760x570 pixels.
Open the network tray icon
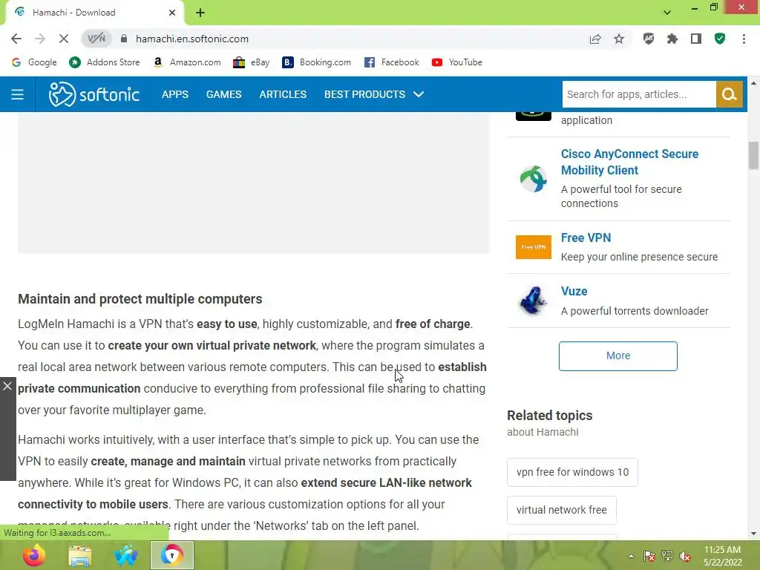coord(667,557)
